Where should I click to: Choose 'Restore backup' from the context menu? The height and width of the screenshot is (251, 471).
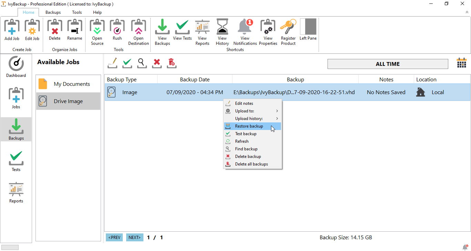point(249,126)
